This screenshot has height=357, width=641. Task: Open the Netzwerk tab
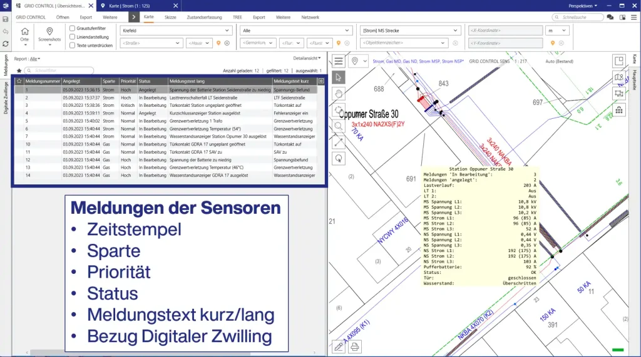(310, 17)
